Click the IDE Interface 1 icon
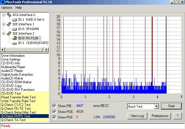Image resolution: width=185 pixels, height=129 pixels. pyautogui.click(x=9, y=24)
